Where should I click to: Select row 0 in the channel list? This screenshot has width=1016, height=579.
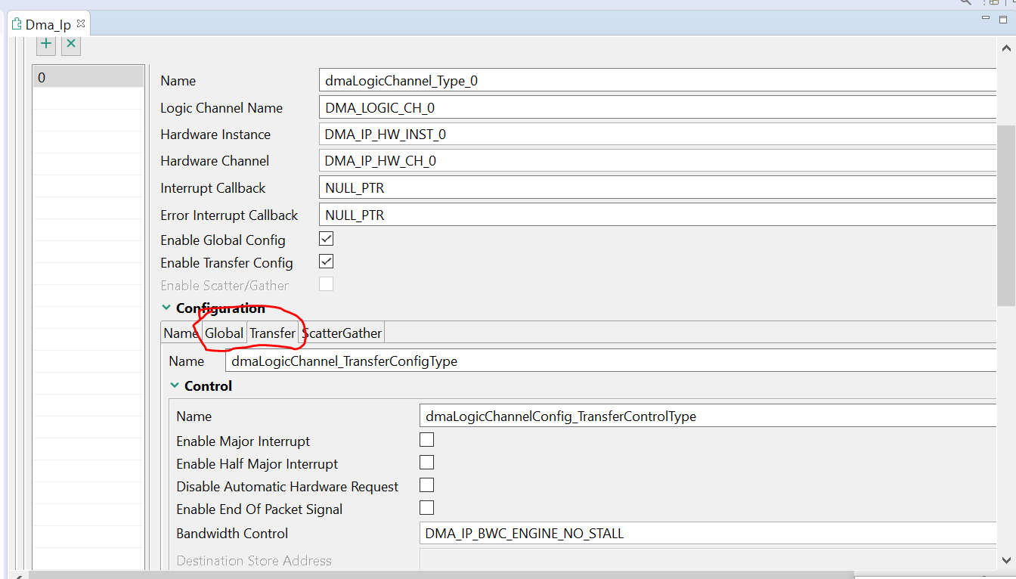[88, 76]
